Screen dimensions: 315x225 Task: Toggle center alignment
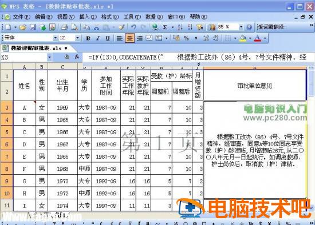(129, 38)
